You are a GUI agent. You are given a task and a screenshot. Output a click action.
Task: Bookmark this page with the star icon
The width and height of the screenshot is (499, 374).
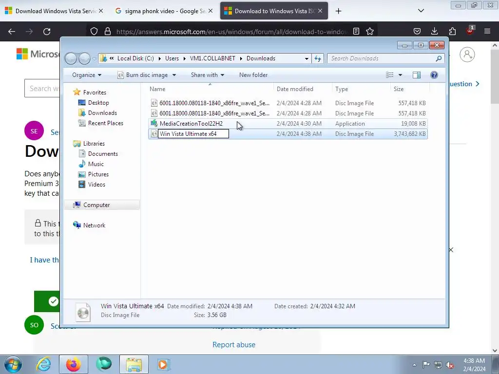[x=370, y=31]
